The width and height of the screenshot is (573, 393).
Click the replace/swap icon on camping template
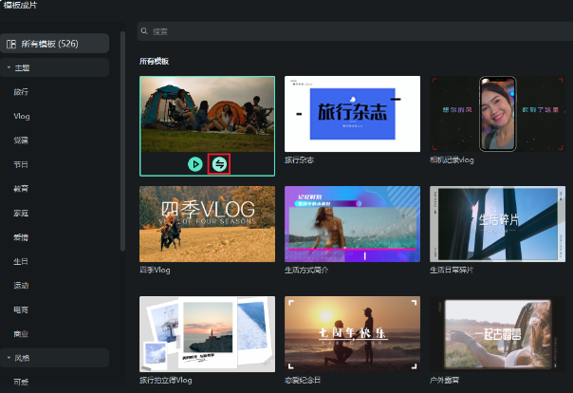219,164
